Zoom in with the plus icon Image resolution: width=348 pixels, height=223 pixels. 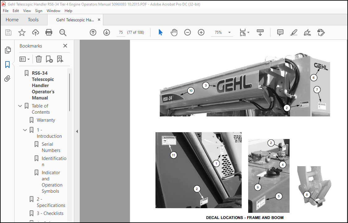pos(201,32)
